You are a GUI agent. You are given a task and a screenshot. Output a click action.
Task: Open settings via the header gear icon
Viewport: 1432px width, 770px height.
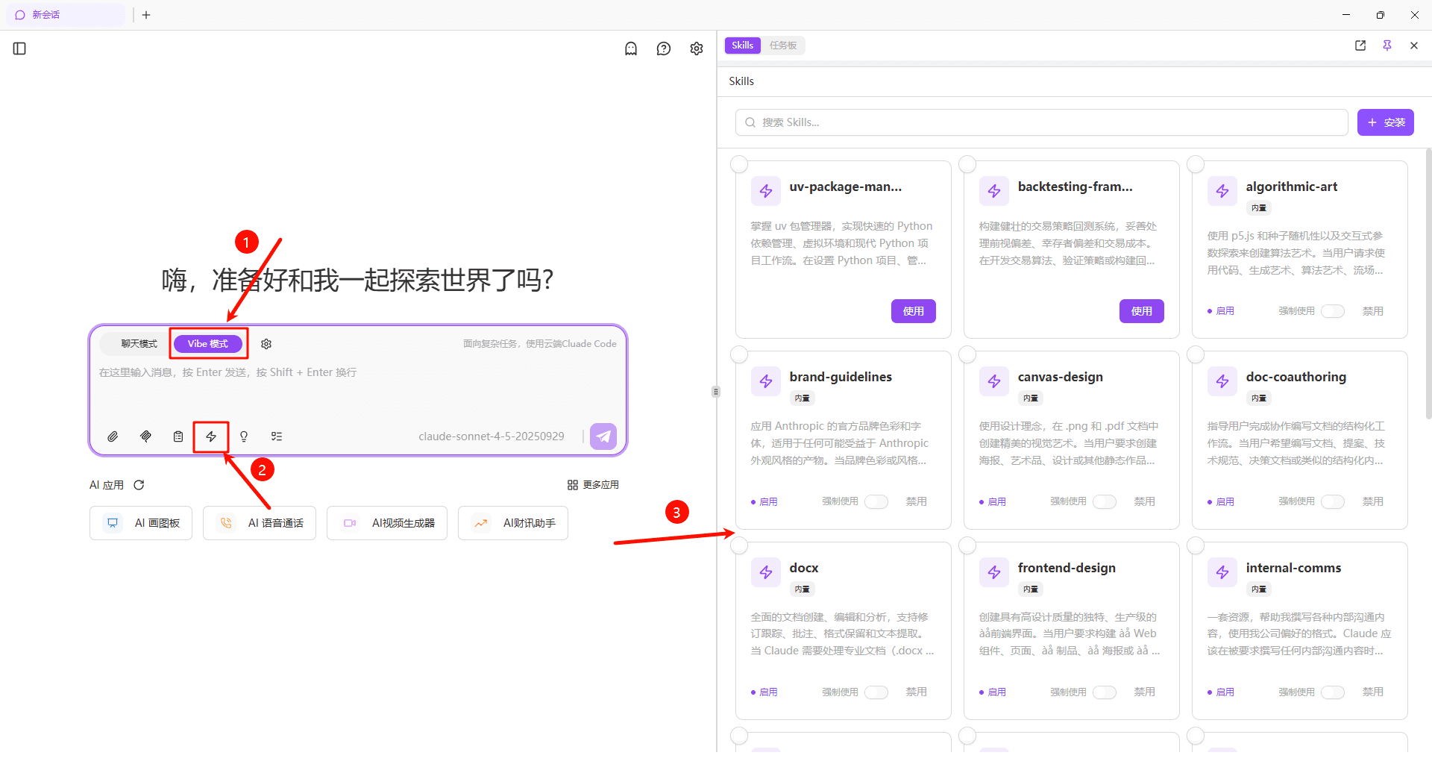click(x=697, y=48)
